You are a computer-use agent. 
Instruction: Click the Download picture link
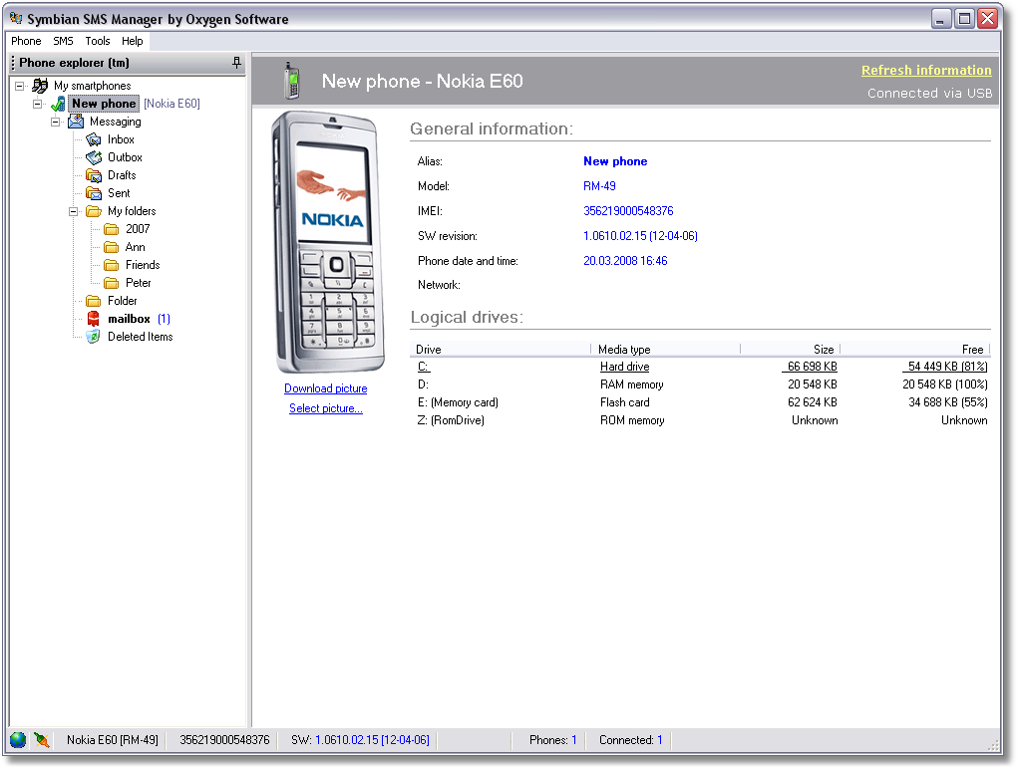[x=326, y=388]
